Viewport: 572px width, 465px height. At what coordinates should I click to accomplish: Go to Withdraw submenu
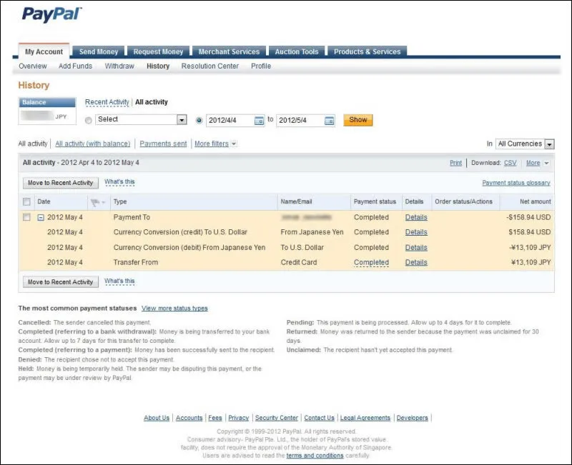(x=119, y=66)
